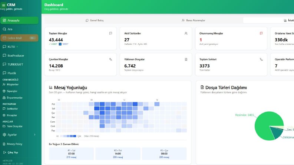Screen dimensions: 294x165
Task: Click the red Okunmamış Mesajlar icon
Action: (261, 33)
